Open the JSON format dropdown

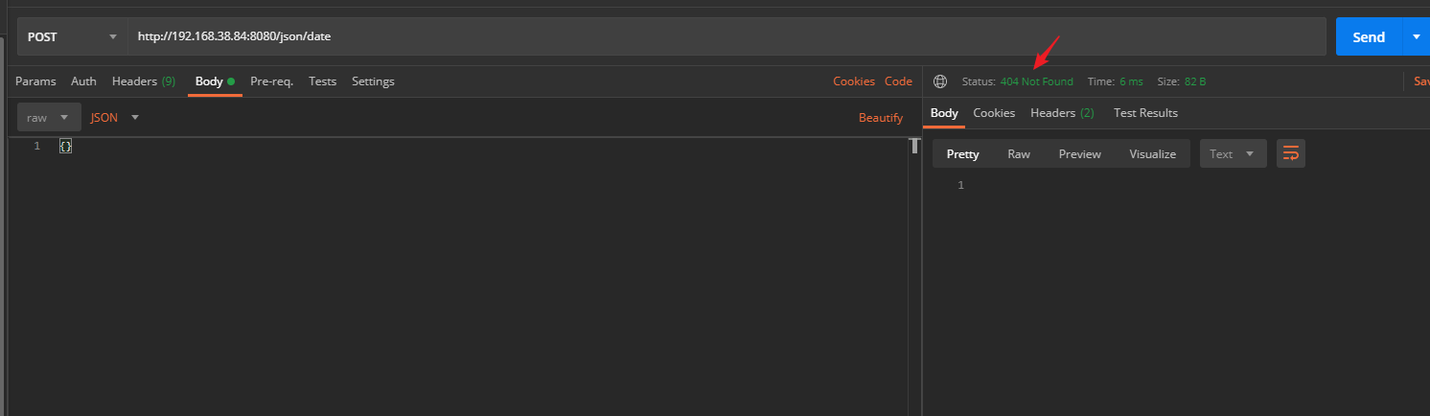click(x=115, y=117)
